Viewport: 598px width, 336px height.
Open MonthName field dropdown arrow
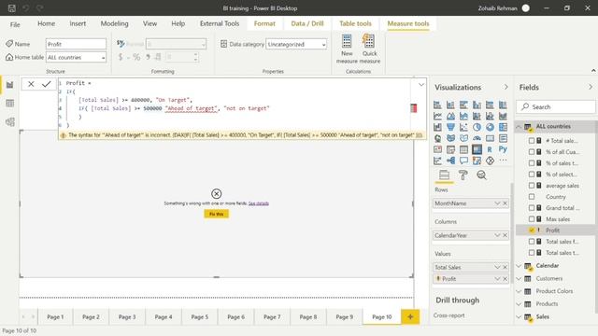[497, 203]
